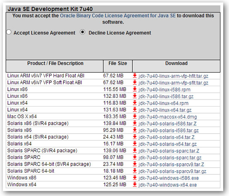Click download arrow icon beside jdk-7u40-windows-x64.exe
The image size is (229, 196).
point(135,185)
